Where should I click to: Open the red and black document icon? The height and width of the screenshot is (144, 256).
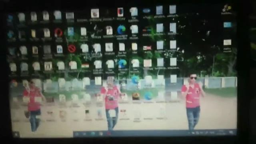click(120, 12)
